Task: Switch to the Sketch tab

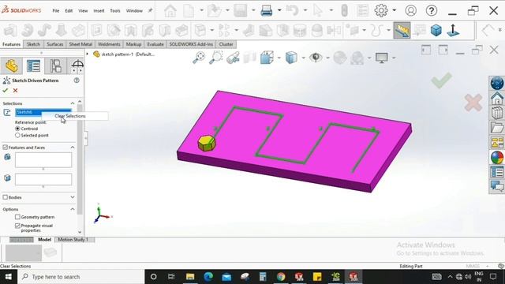Action: point(33,44)
